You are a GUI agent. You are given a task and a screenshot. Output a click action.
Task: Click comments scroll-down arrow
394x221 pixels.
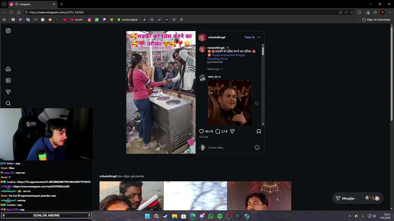point(263,124)
